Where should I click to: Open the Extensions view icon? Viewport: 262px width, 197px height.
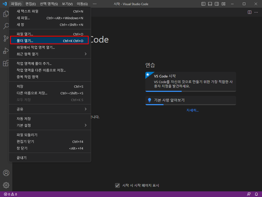(x=6, y=63)
